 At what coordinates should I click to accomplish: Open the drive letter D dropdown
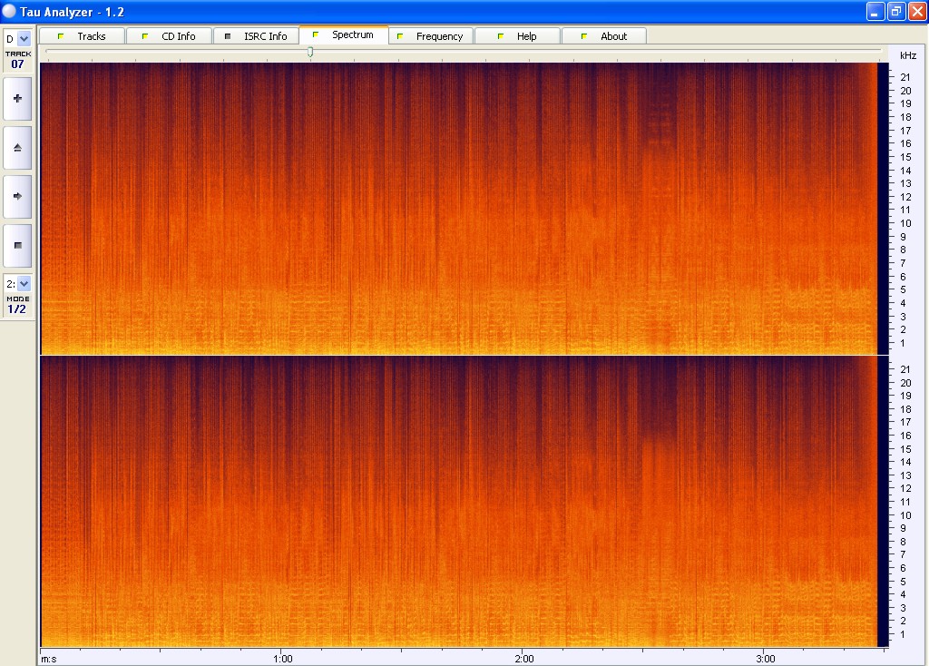[24, 39]
